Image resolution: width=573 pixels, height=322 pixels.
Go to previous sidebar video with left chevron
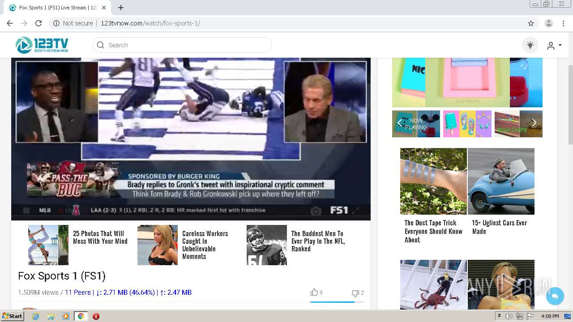point(400,123)
